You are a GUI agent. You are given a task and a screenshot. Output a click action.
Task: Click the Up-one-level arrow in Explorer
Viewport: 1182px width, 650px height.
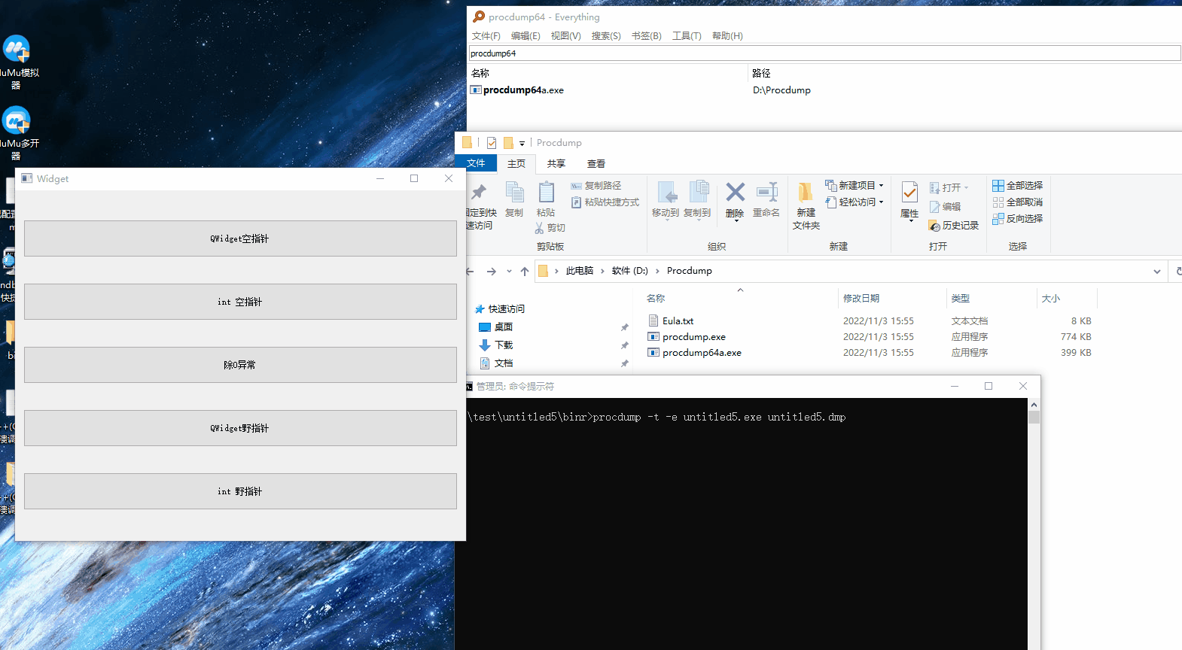pyautogui.click(x=525, y=271)
